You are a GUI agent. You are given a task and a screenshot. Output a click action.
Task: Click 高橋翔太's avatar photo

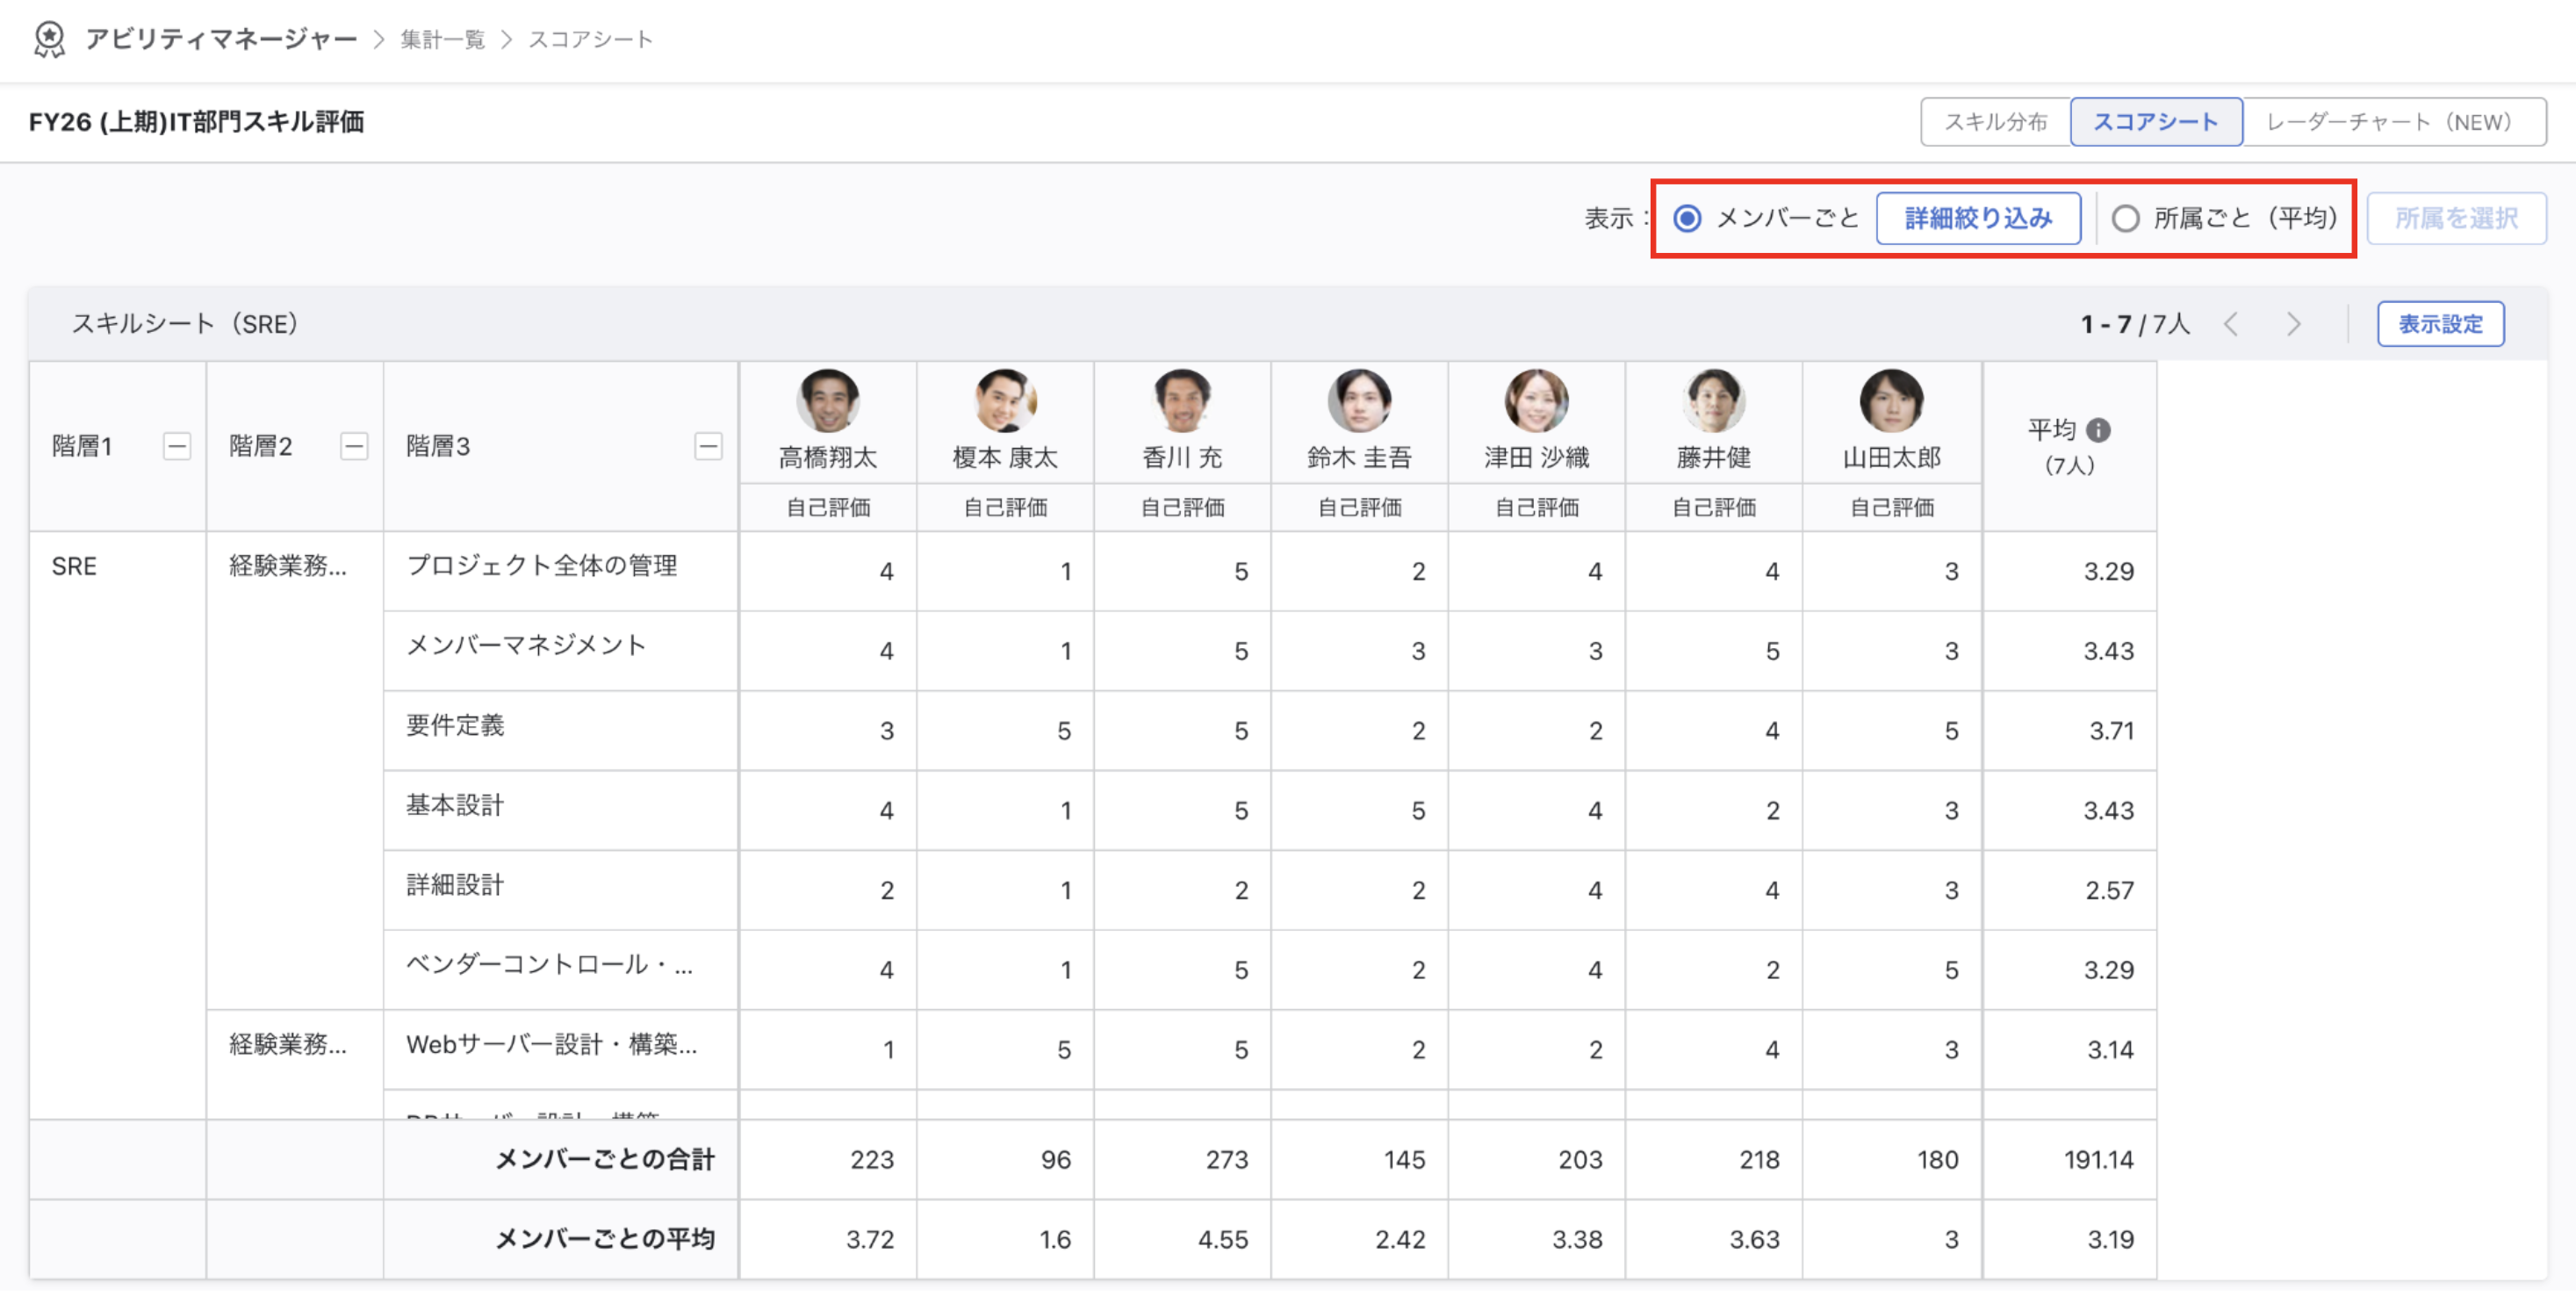[828, 401]
